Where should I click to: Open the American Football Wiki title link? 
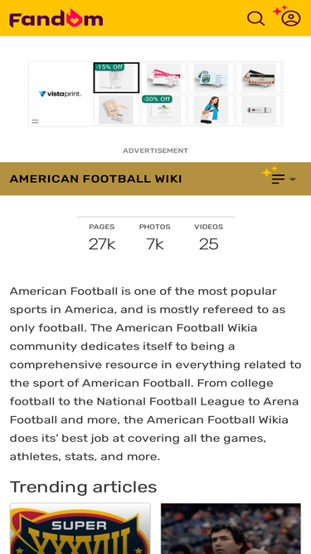pos(95,179)
